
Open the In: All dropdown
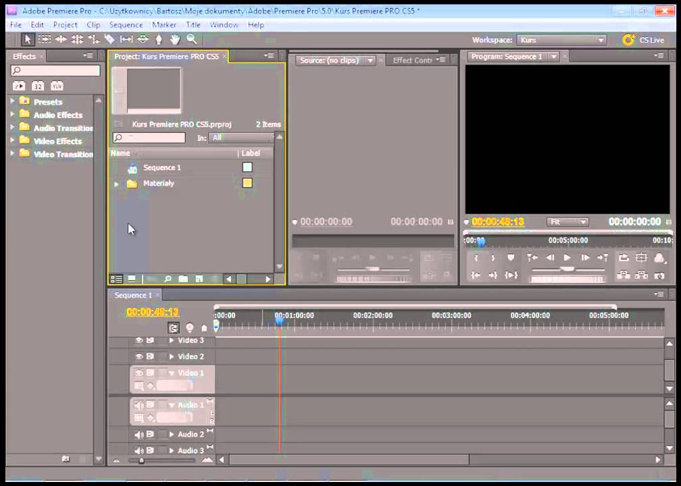(241, 138)
